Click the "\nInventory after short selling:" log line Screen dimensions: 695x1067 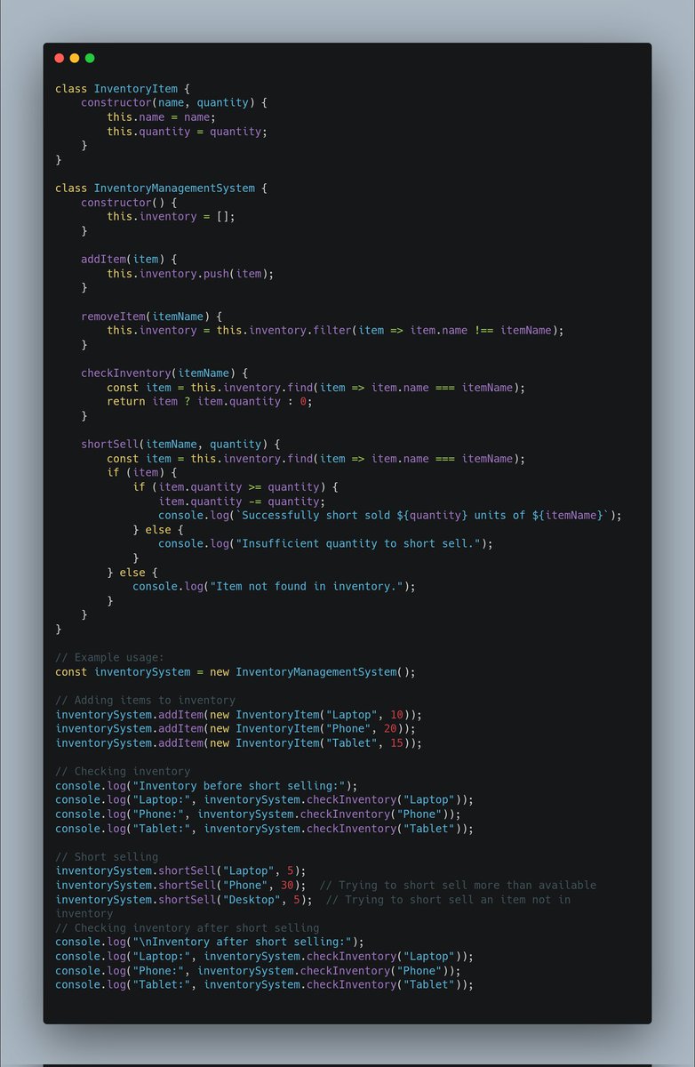tap(210, 943)
